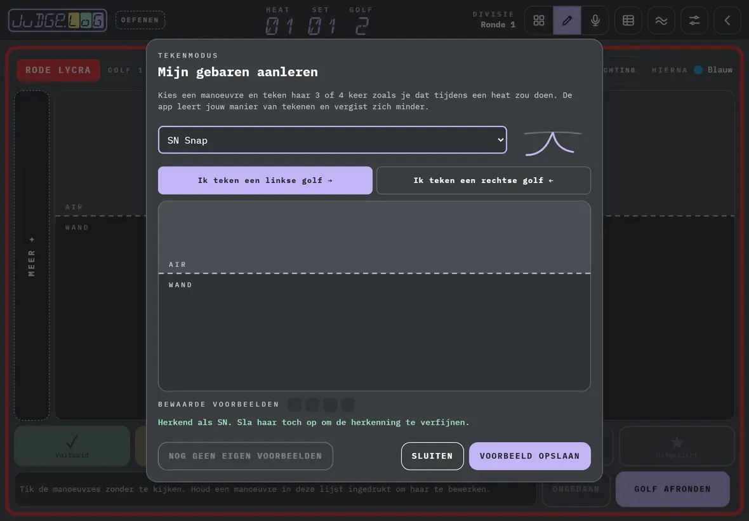Viewport: 749px width, 521px height.
Task: Select 'Ik teken een rechtse golf' option
Action: pyautogui.click(x=484, y=180)
